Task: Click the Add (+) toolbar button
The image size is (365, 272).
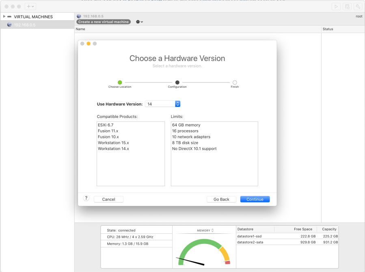Action: point(30,7)
